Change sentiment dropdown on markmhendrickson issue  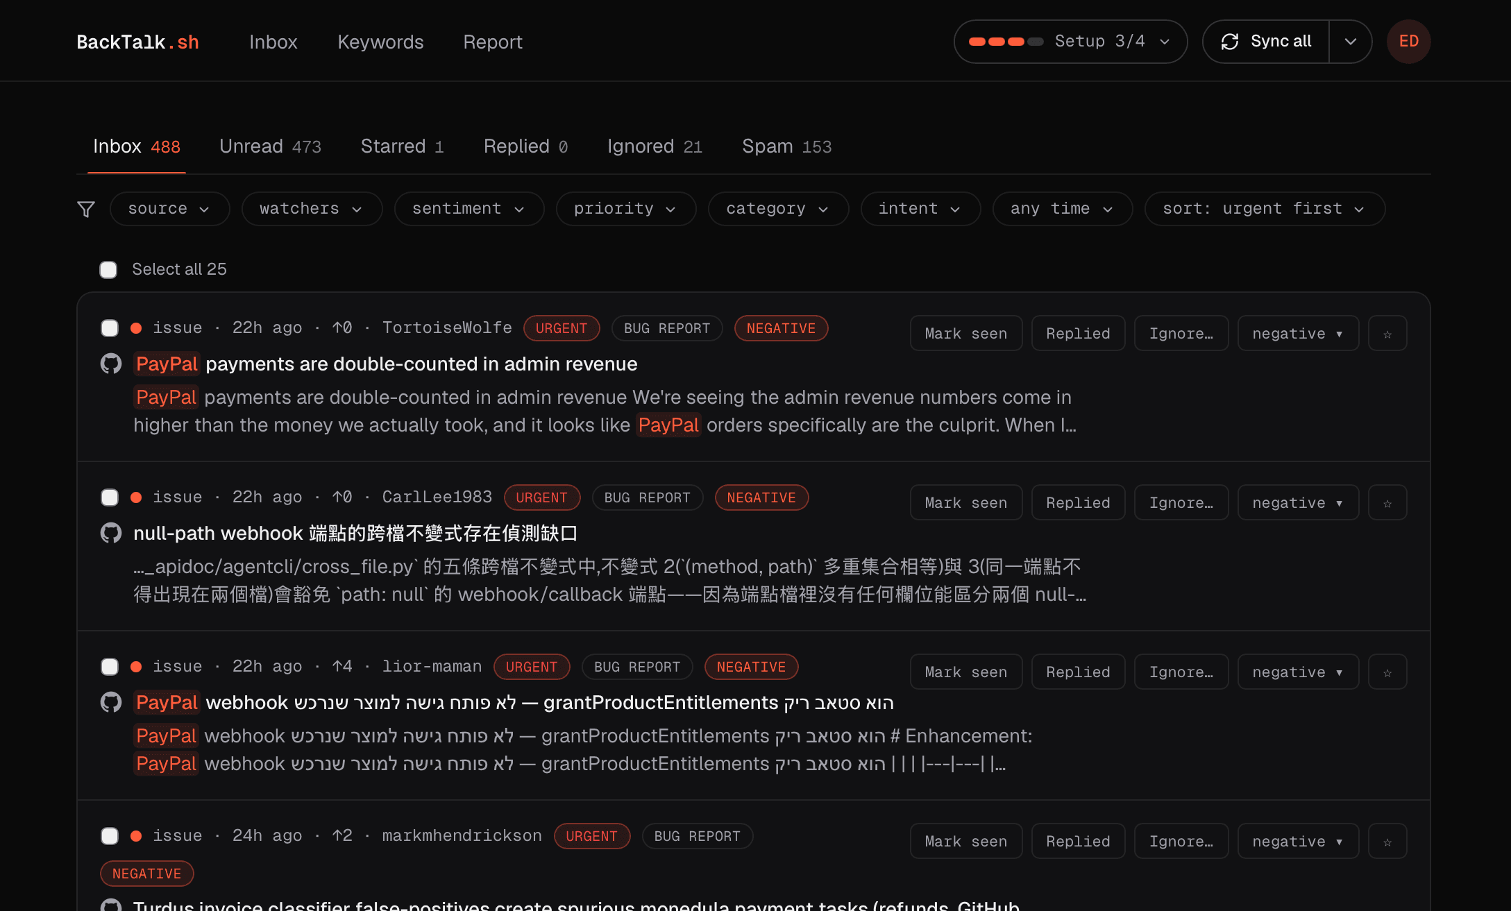pos(1298,842)
